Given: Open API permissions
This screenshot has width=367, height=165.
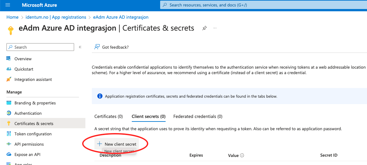Looking at the screenshot, I should pos(29,144).
